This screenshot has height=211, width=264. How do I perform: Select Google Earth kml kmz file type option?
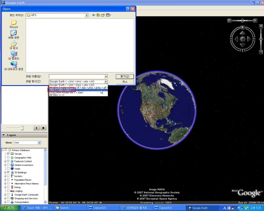[78, 85]
